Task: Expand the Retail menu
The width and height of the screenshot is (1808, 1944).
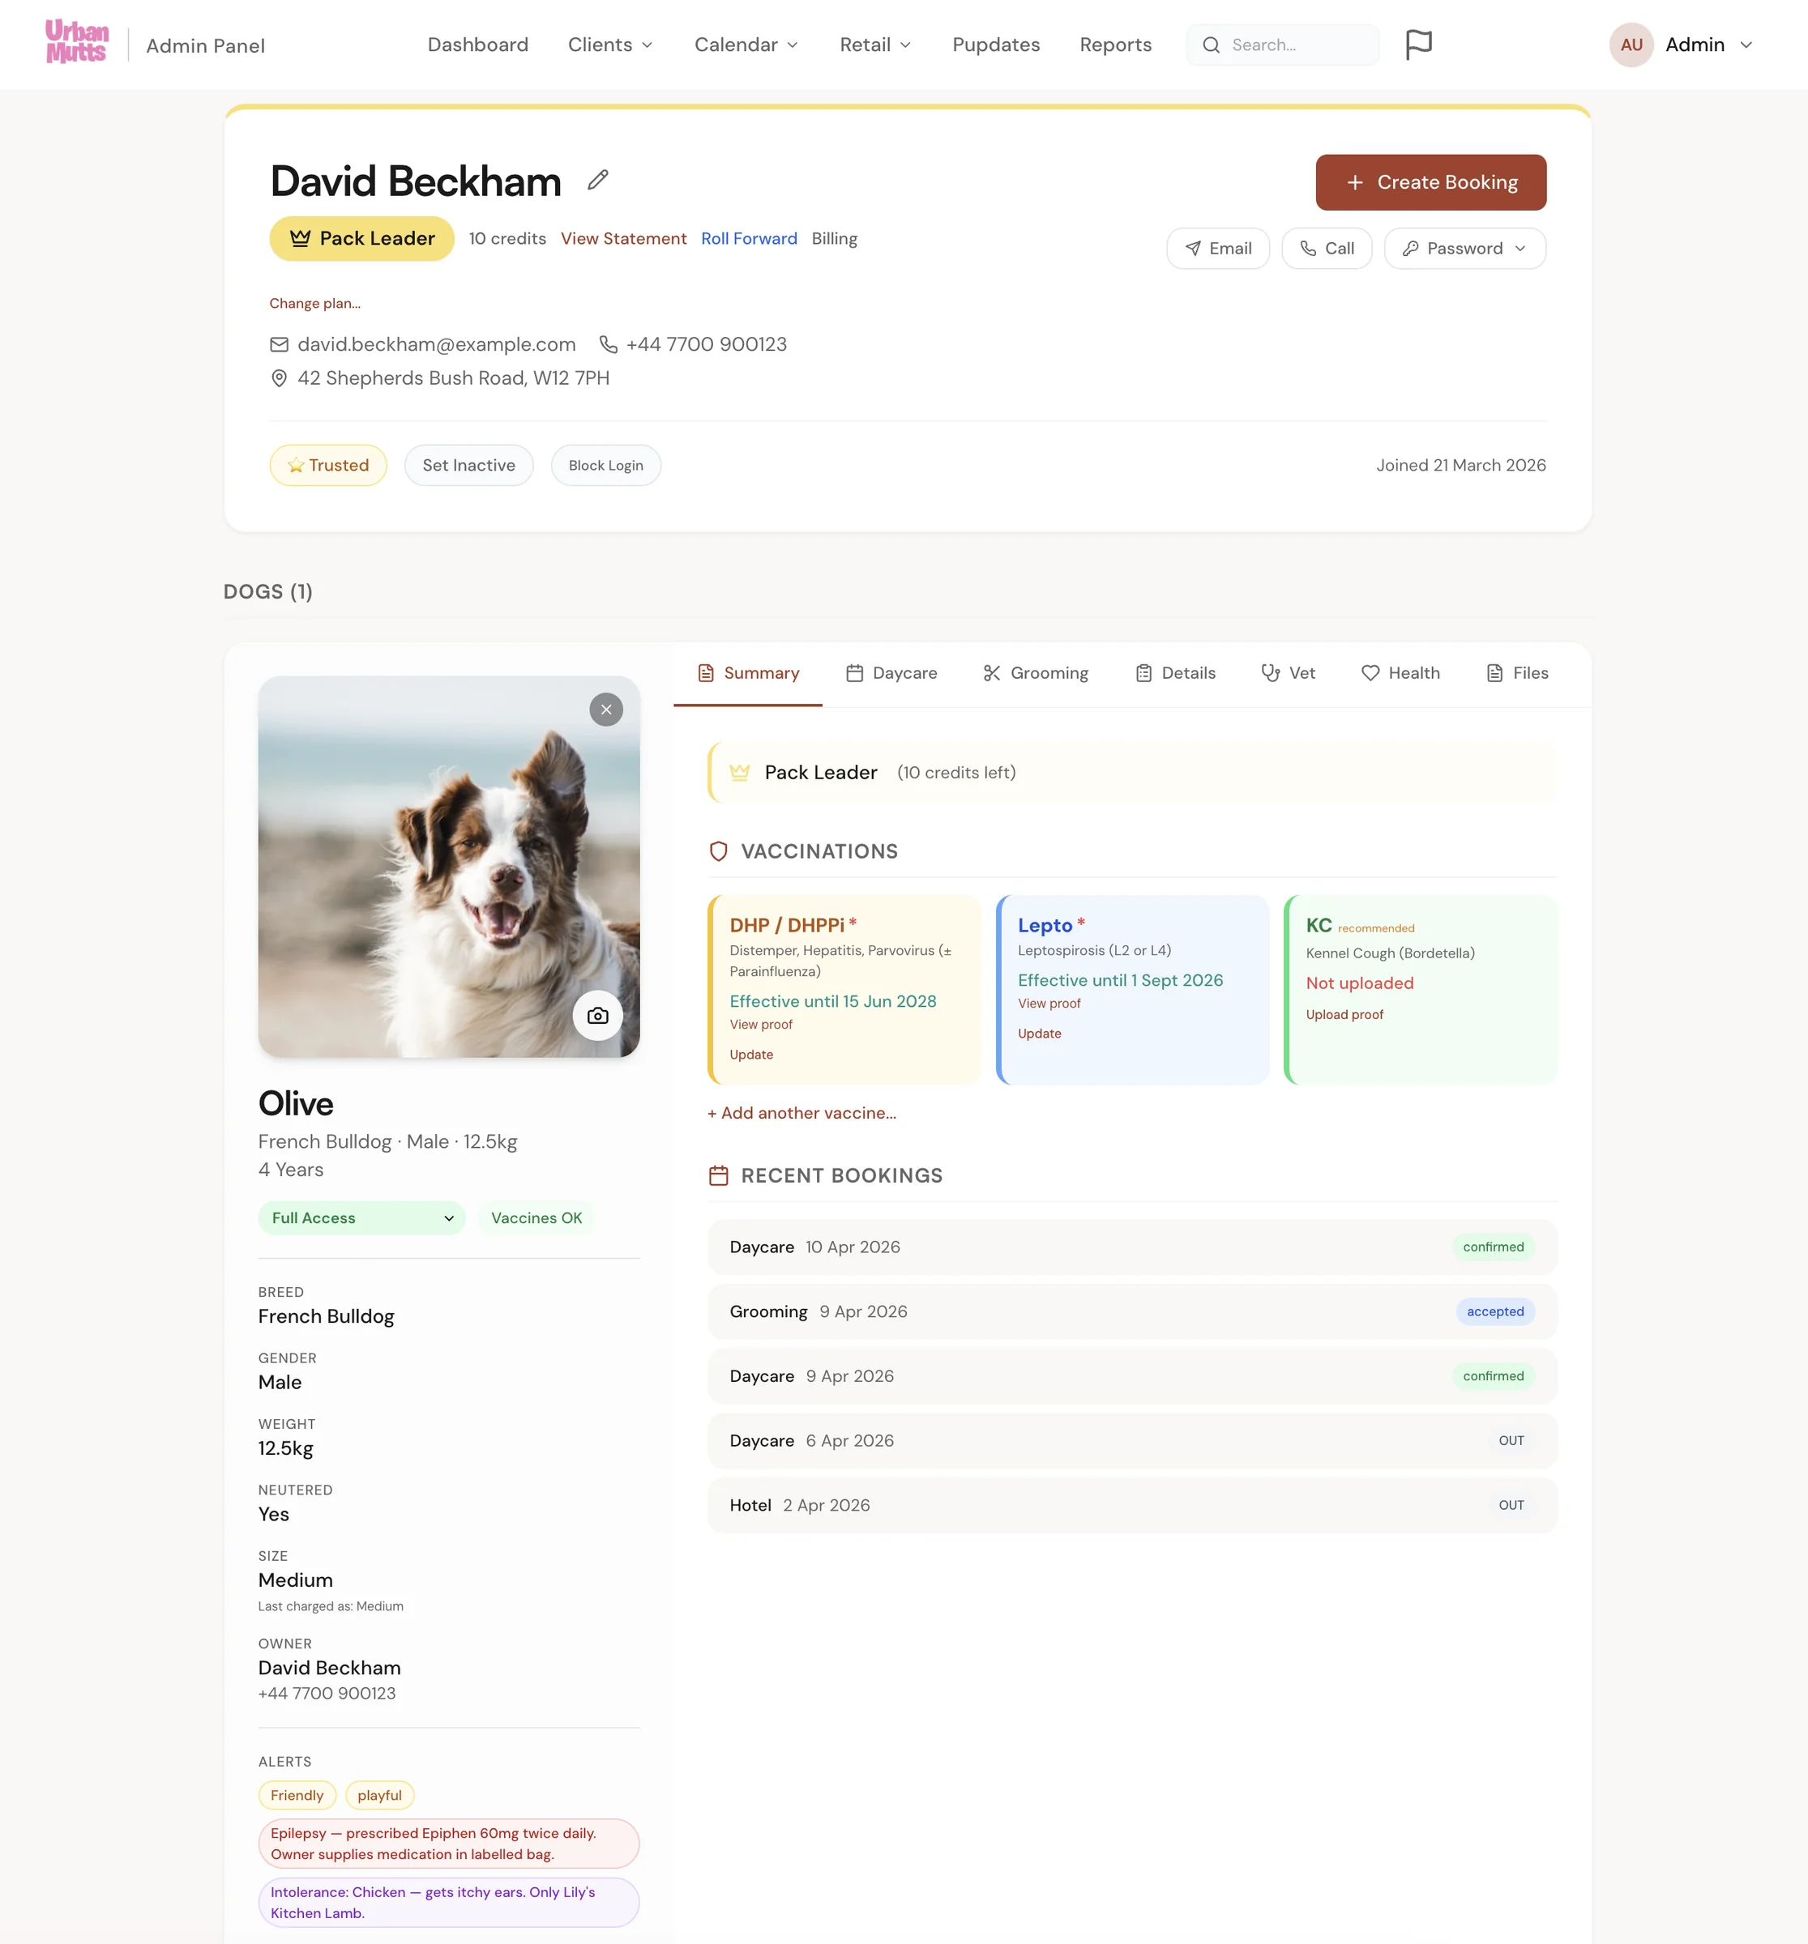Action: [x=875, y=45]
